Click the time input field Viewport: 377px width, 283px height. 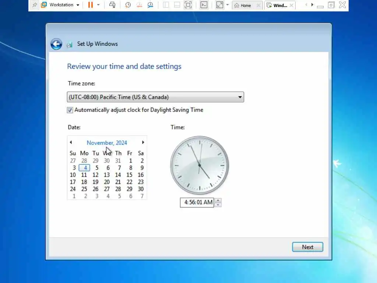[197, 202]
